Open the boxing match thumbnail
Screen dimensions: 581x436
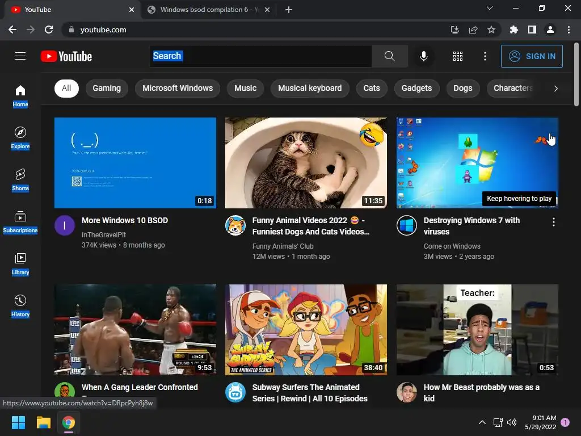coord(135,330)
